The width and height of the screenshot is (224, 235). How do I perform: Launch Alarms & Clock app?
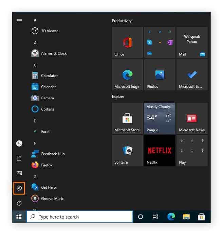(x=49, y=53)
